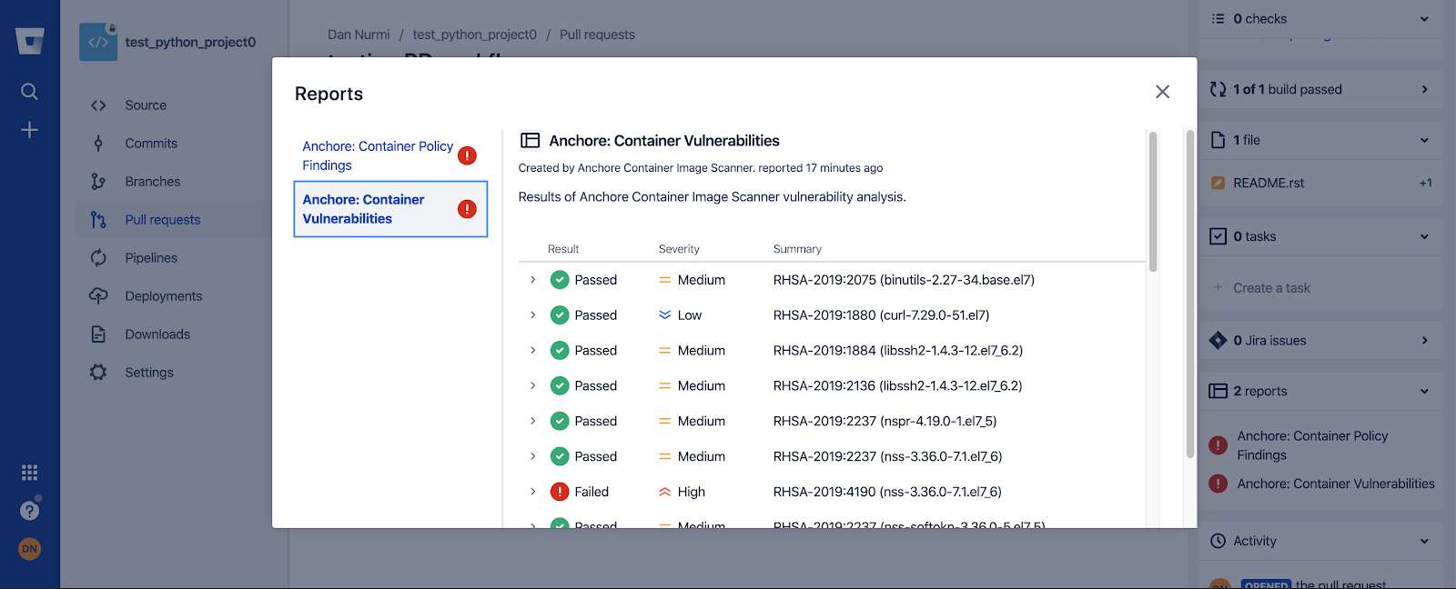The image size is (1456, 589).
Task: Open test_python_project0 breadcrumb link
Action: tap(474, 35)
